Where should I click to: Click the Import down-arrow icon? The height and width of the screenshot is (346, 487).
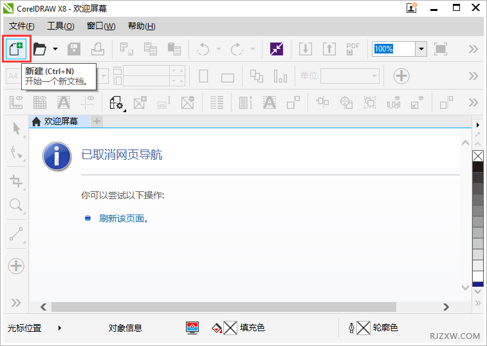click(x=306, y=49)
